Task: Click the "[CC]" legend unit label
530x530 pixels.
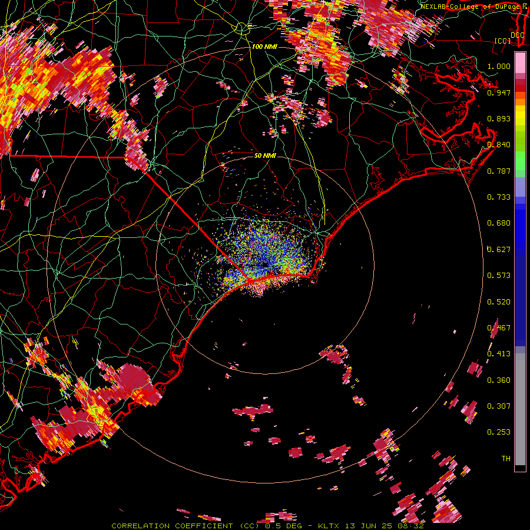Action: [503, 41]
